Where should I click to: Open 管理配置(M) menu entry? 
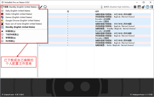[x=11, y=38]
